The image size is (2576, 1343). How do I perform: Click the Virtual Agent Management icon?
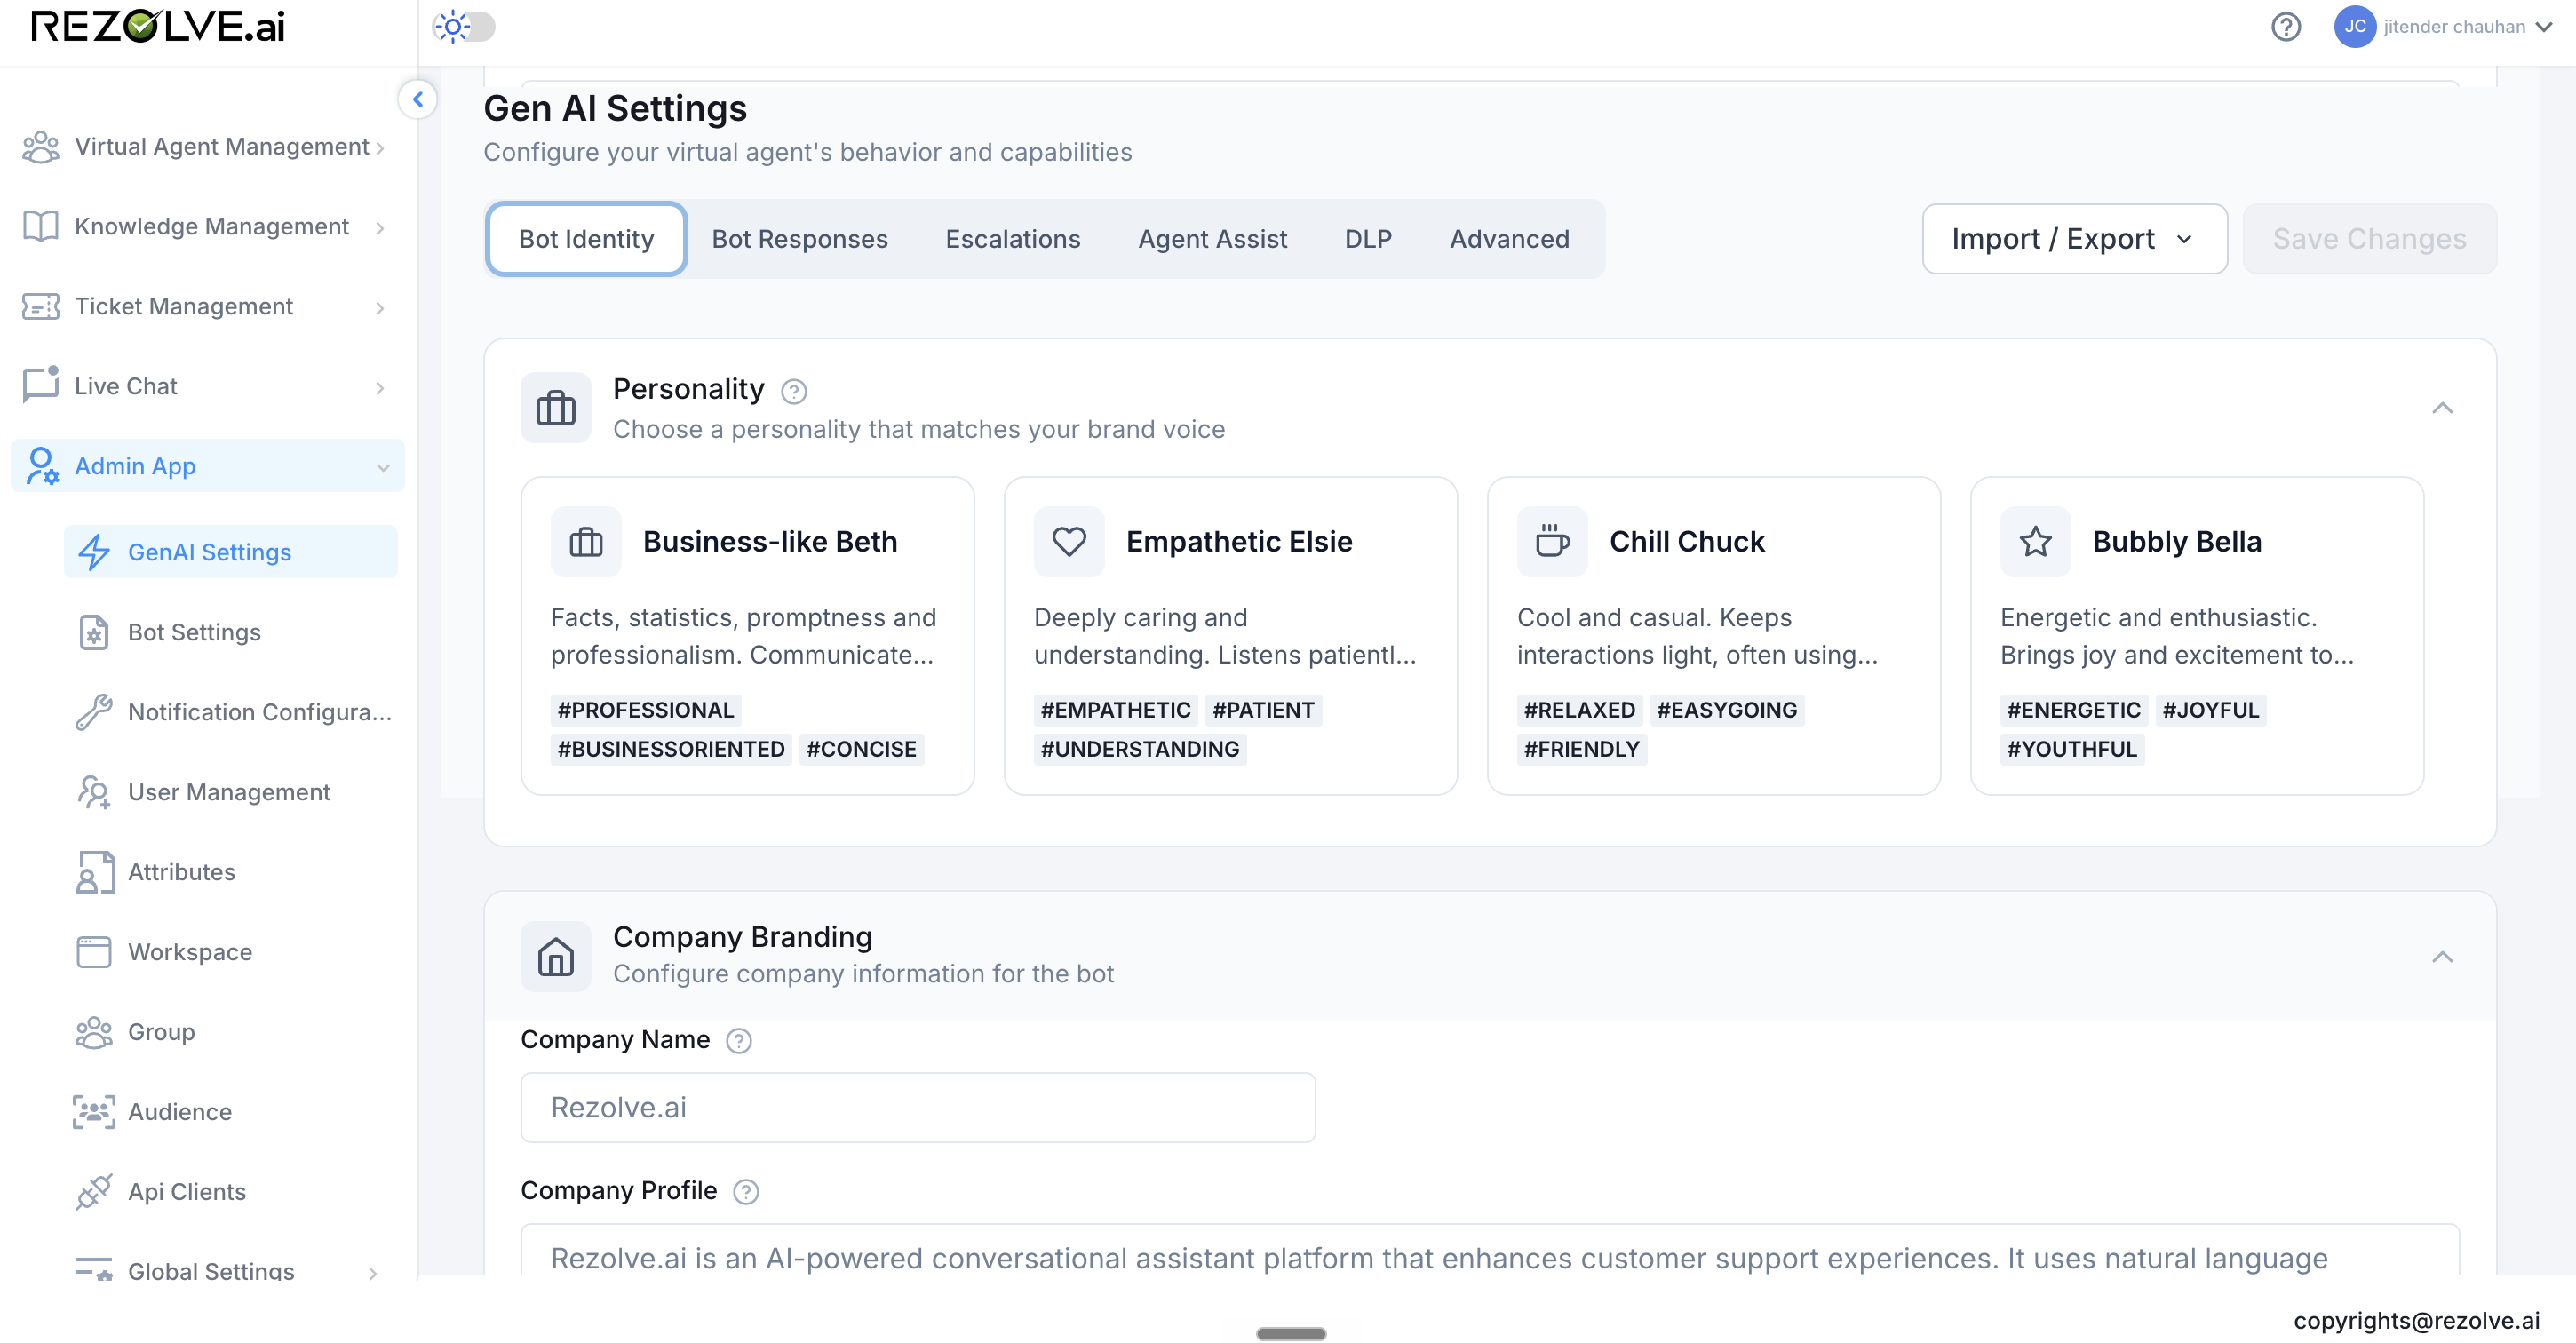point(41,147)
